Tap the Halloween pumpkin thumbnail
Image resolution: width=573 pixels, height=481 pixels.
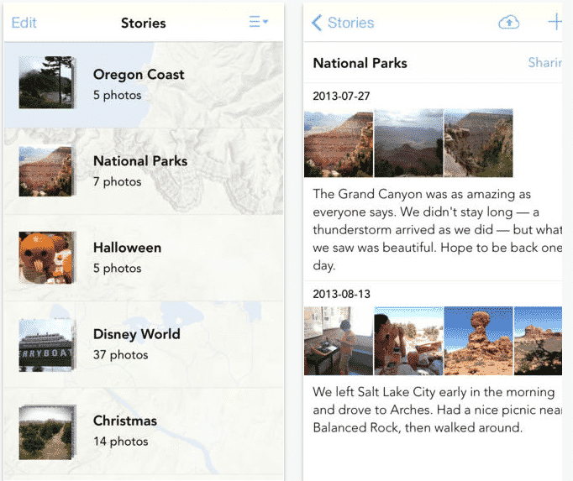(46, 257)
